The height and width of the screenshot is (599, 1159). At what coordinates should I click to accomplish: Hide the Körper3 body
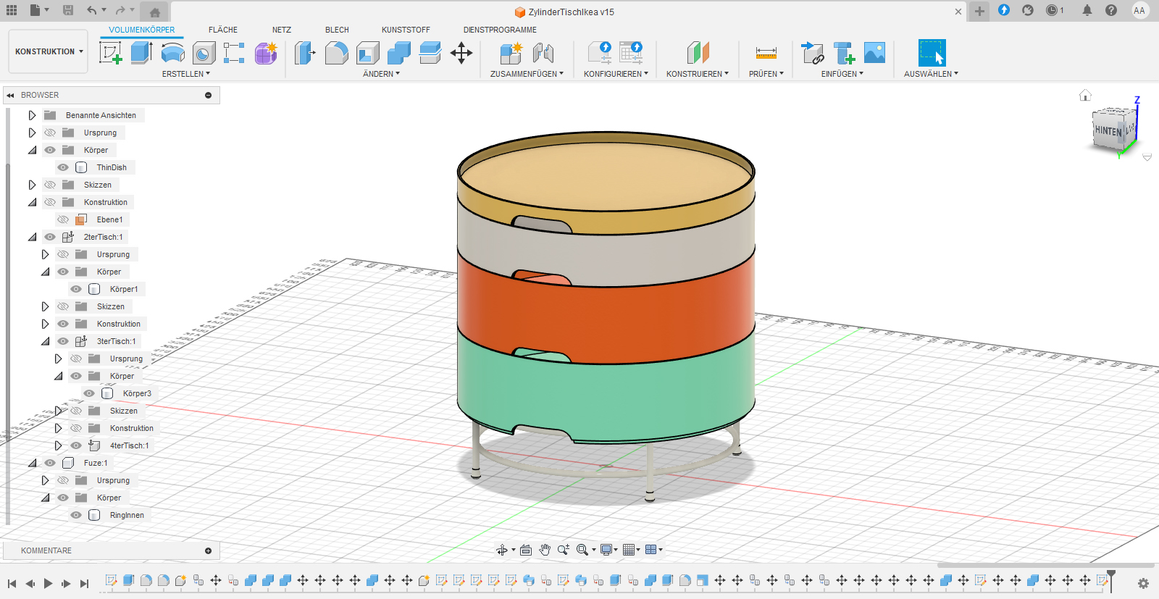89,393
